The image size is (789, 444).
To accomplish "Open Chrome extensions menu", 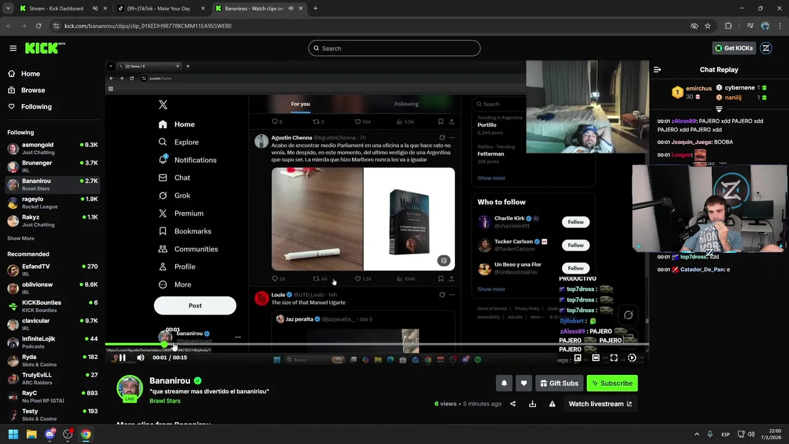I will coord(729,26).
